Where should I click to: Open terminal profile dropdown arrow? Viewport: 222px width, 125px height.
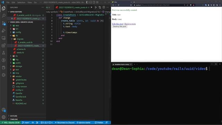pos(137,64)
